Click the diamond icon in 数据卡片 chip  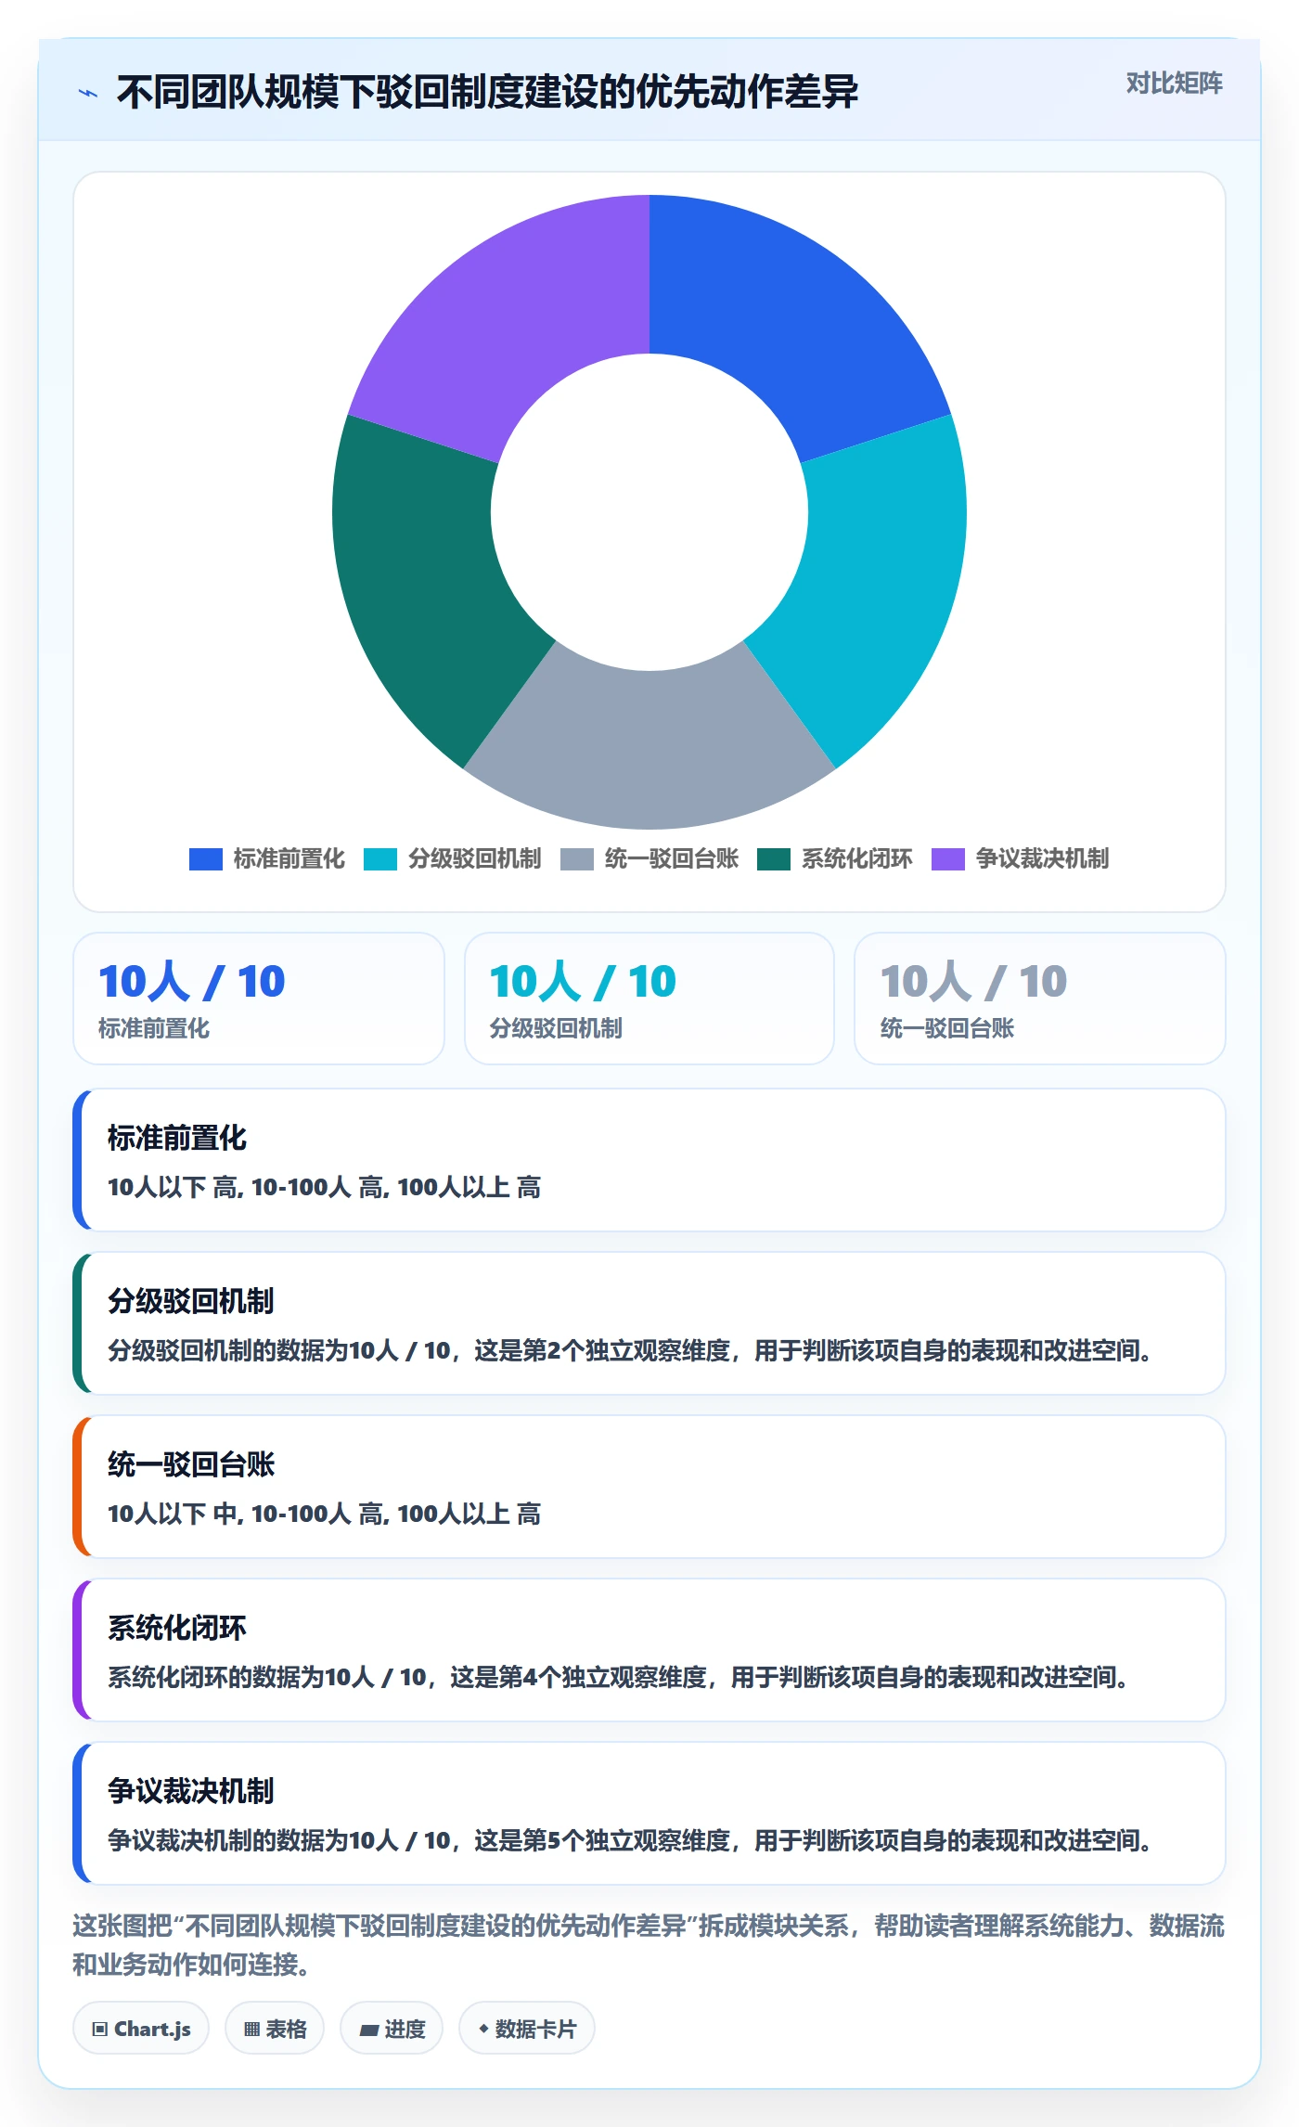[x=483, y=2030]
